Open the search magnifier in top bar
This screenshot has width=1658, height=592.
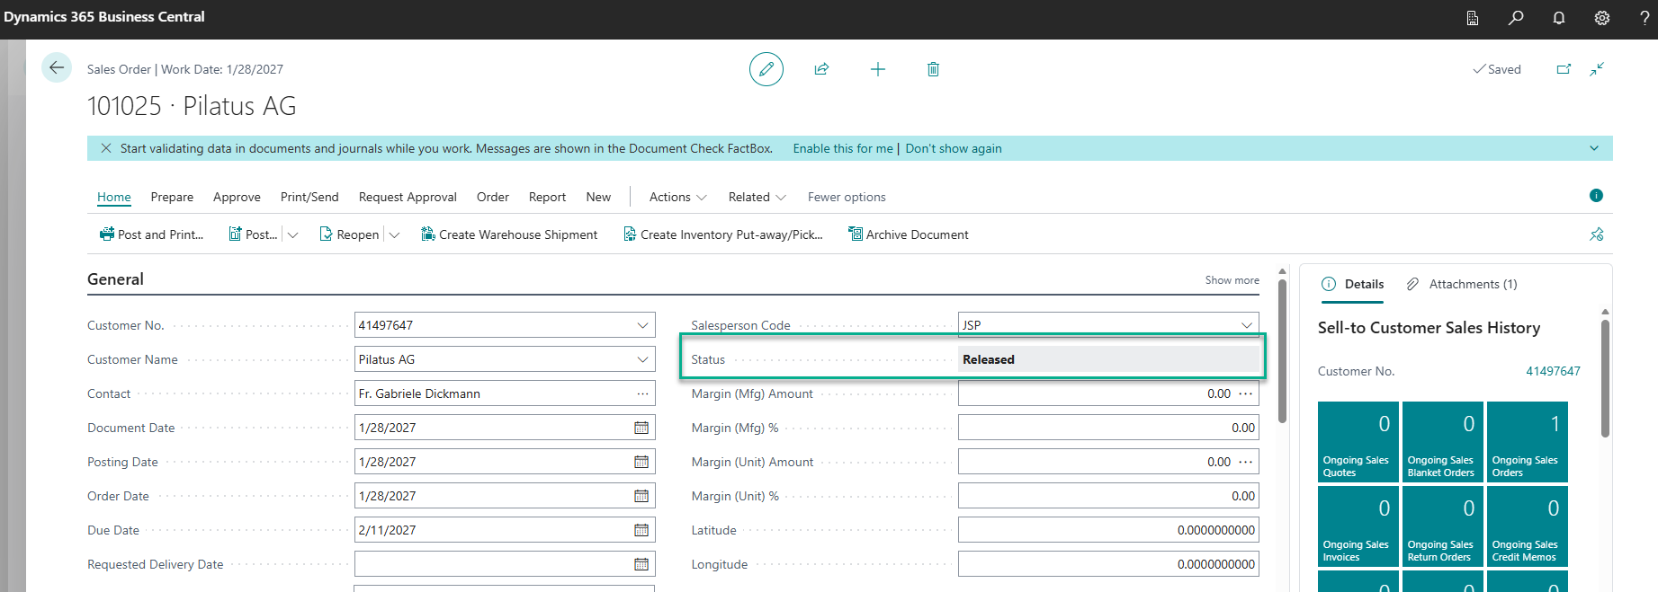tap(1516, 17)
